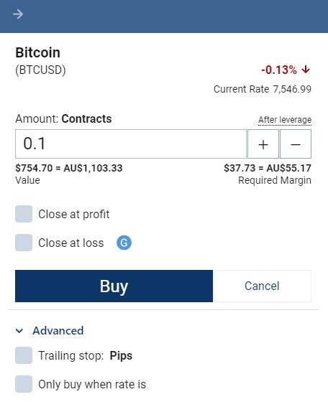Collapse the Advanced section chevron
This screenshot has width=328, height=407.
point(19,331)
